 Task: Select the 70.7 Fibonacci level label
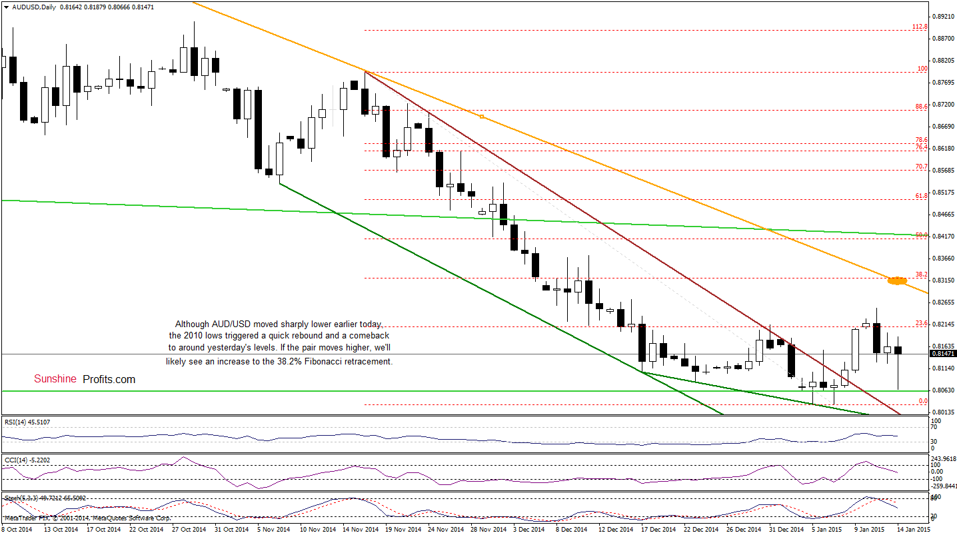[922, 167]
